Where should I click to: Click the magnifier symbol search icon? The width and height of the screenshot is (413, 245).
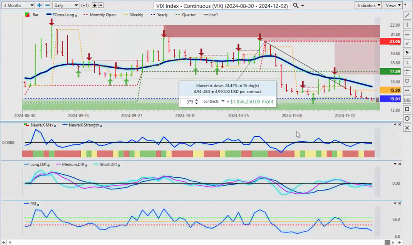pos(296,5)
